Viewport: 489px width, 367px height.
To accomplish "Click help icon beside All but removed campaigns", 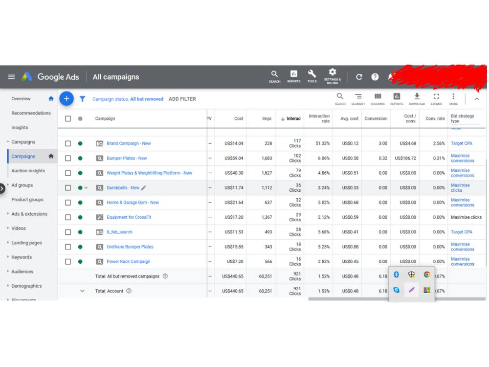I will 165,276.
